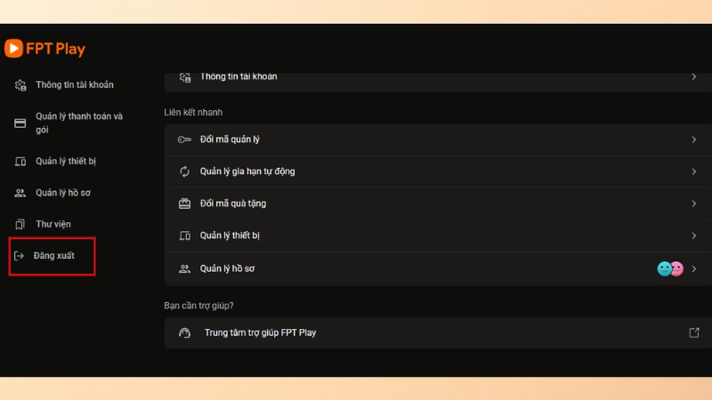Click the payment card icon in sidebar
This screenshot has height=400, width=712.
tap(20, 123)
